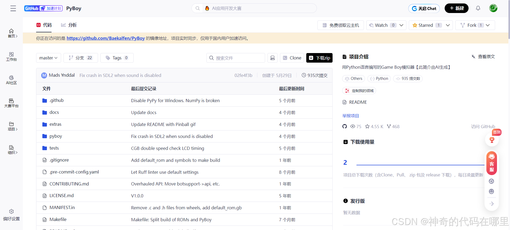
Task: Open AI社区 in sidebar
Action: pyautogui.click(x=11, y=80)
